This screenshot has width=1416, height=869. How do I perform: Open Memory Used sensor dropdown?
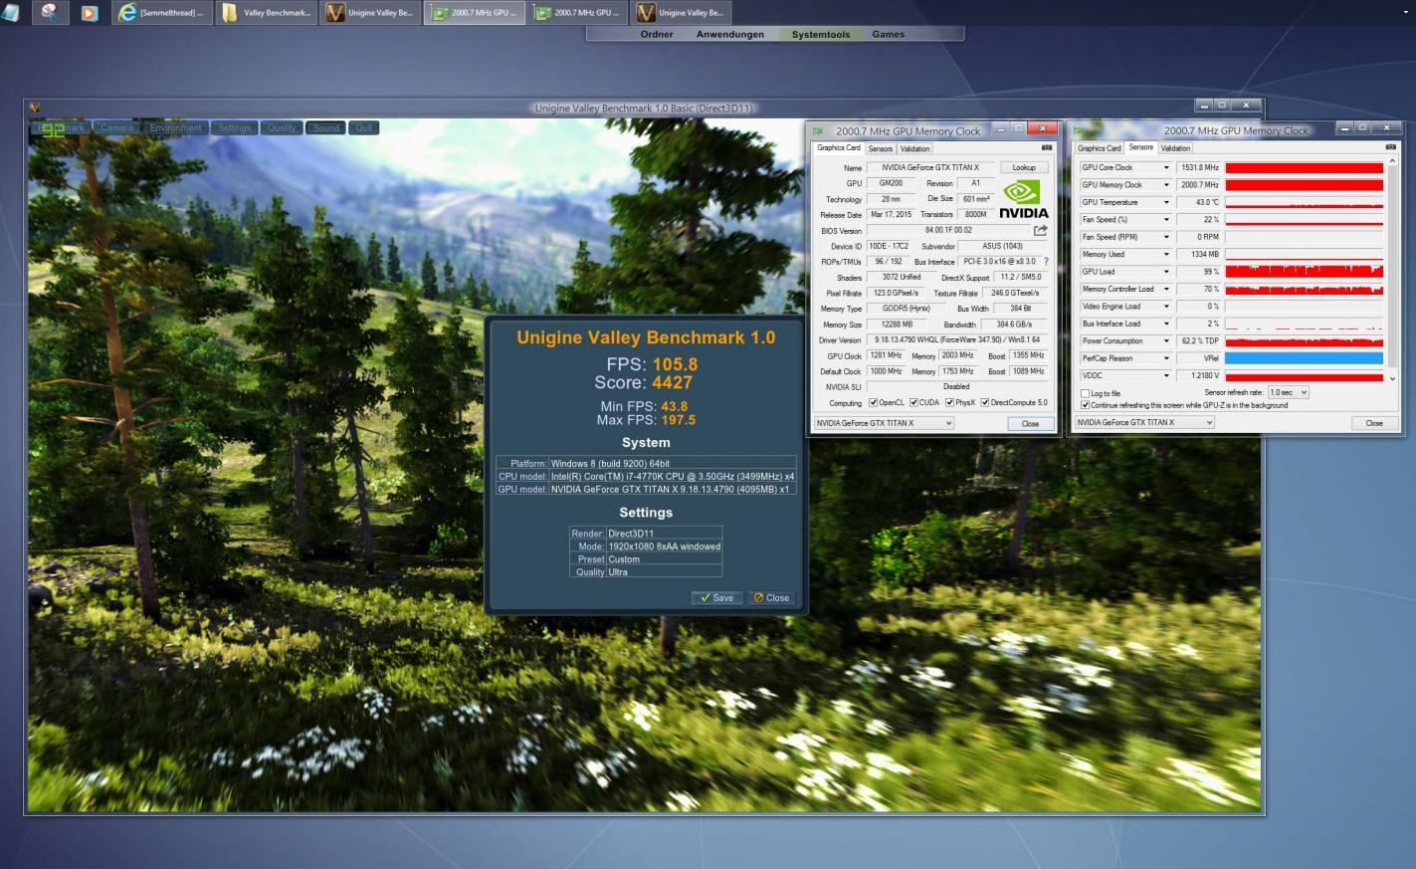pos(1166,254)
